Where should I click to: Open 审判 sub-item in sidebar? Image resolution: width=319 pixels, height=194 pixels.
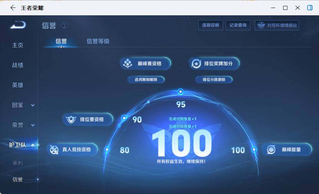(x=18, y=163)
